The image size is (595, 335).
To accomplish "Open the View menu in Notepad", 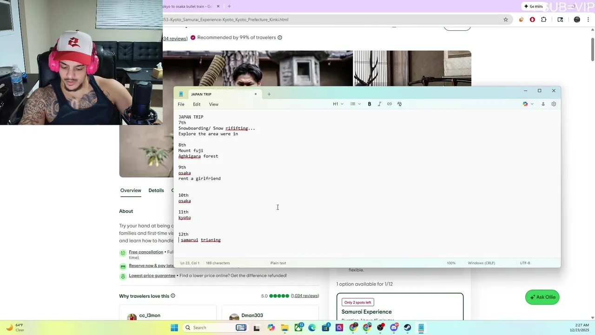I will click(x=213, y=104).
